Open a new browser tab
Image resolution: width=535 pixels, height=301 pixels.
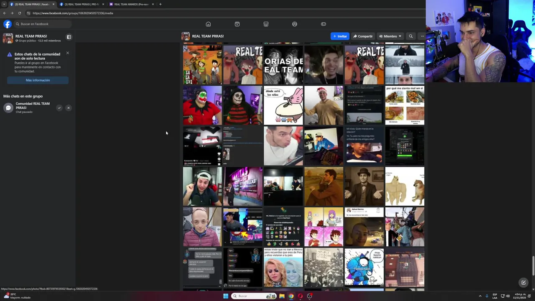pos(160,4)
